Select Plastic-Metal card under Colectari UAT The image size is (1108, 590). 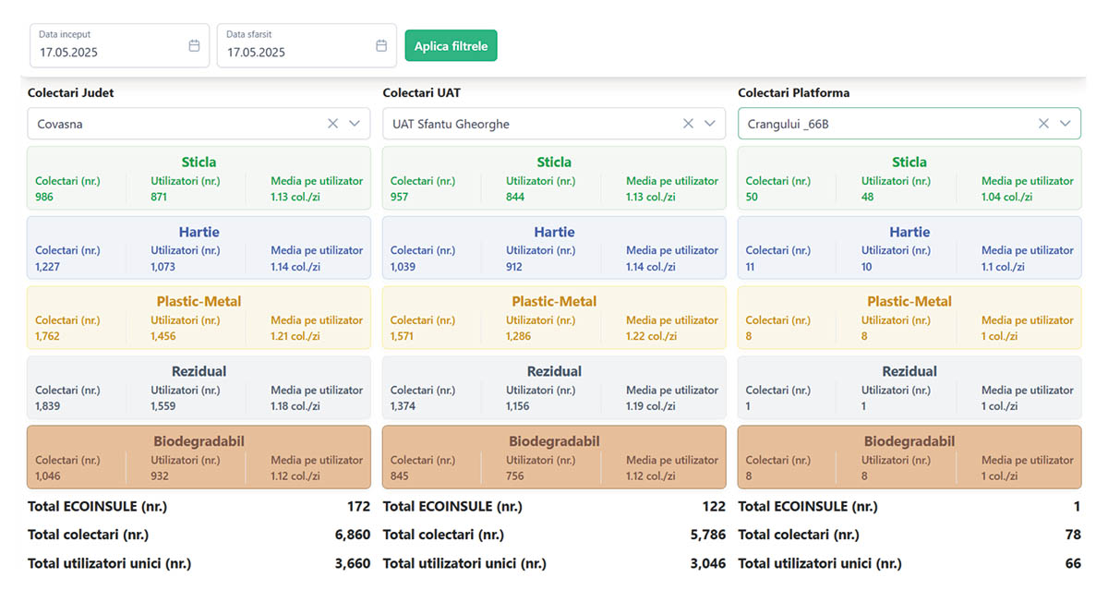[x=554, y=318]
